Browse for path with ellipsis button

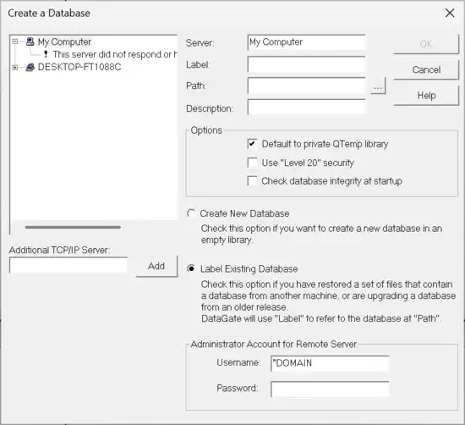[378, 86]
